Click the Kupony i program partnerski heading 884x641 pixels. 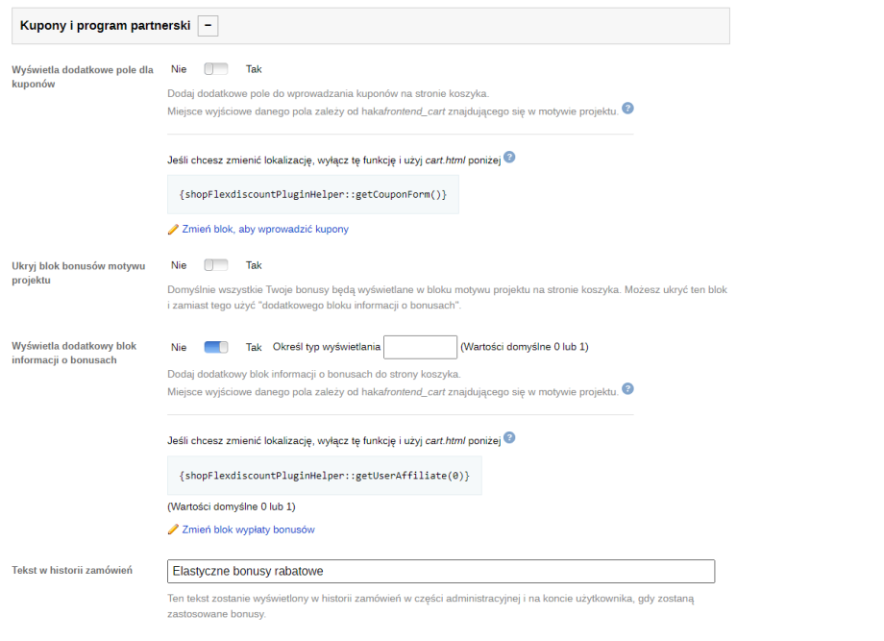(105, 26)
